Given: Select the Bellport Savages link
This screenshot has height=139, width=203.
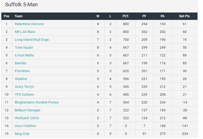Looking at the screenshot, I should [28, 110].
